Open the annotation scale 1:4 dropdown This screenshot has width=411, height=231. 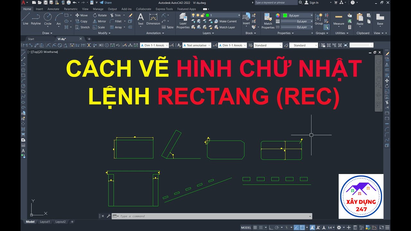(331, 227)
